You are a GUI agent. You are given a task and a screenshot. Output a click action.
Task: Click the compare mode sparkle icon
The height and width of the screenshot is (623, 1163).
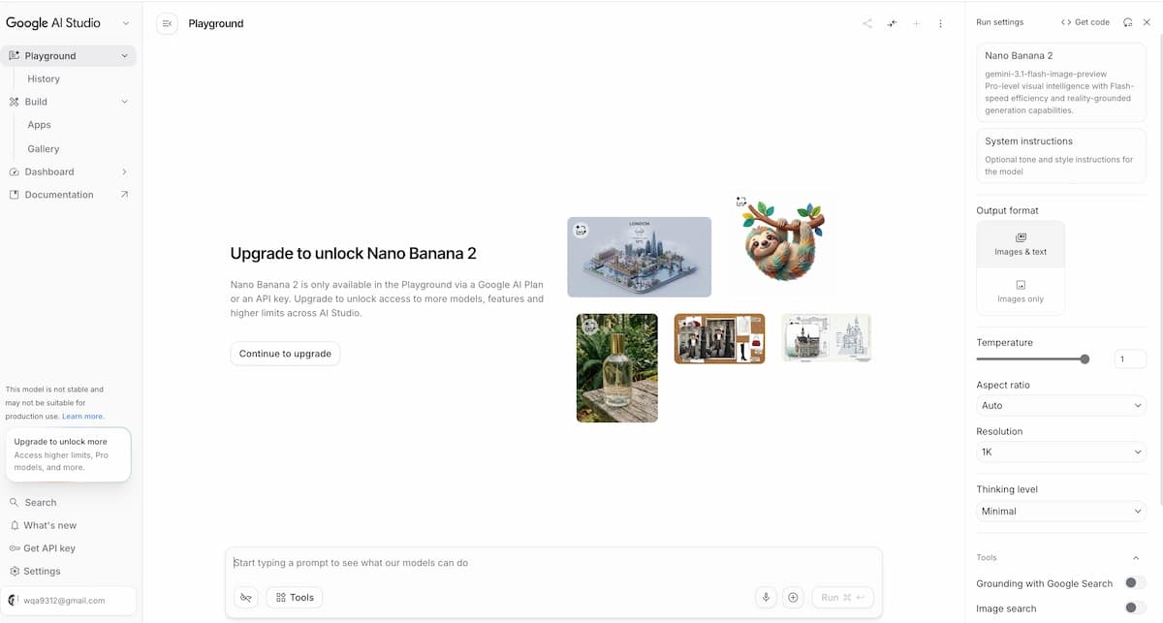[x=892, y=23]
